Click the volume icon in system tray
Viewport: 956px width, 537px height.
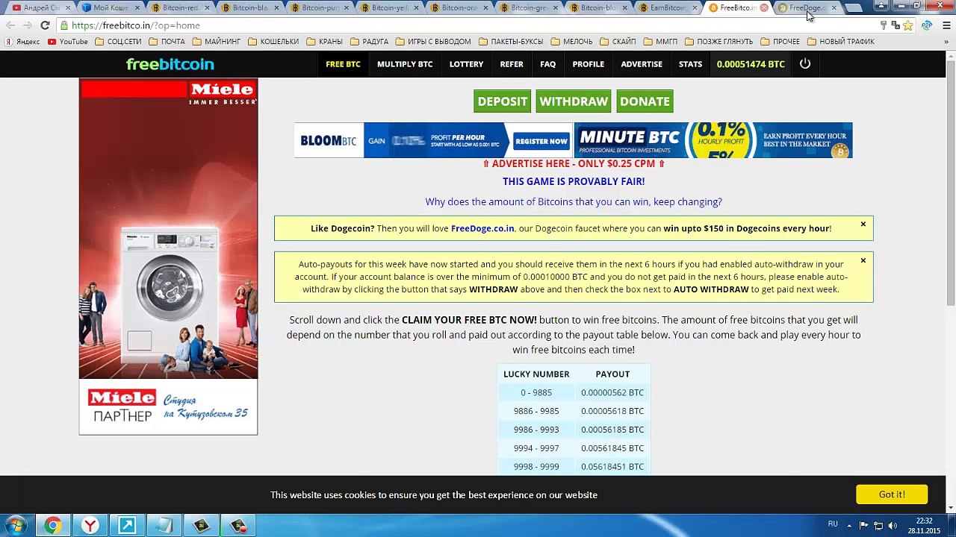click(893, 526)
